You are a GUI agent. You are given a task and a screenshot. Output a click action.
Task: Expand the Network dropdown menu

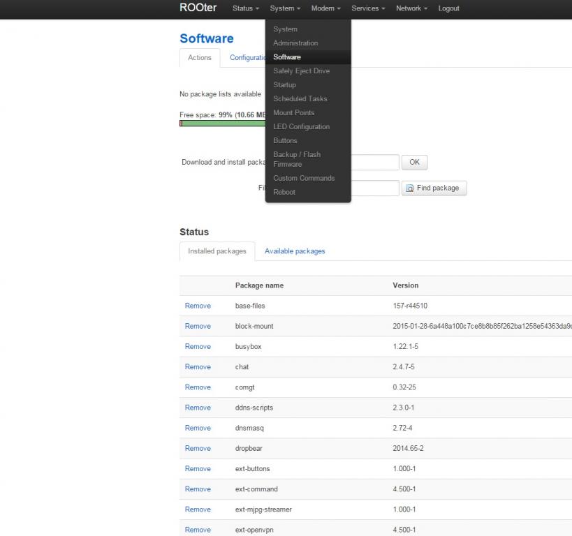411,8
